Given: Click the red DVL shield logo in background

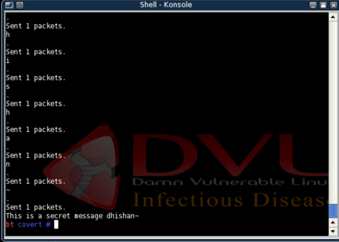Looking at the screenshot, I should [x=81, y=167].
